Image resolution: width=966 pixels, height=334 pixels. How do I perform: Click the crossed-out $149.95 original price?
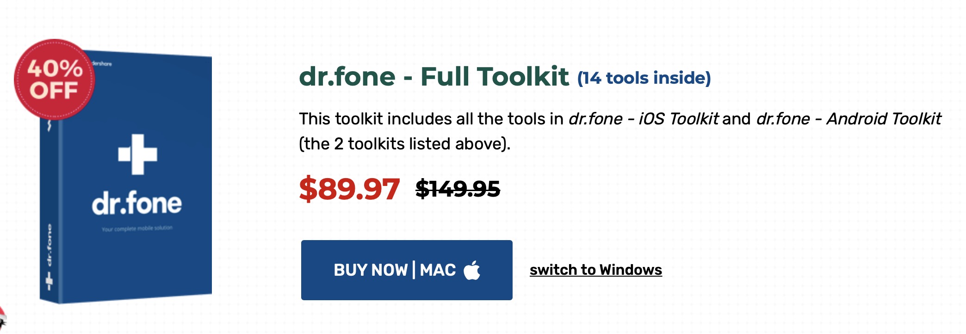click(458, 189)
